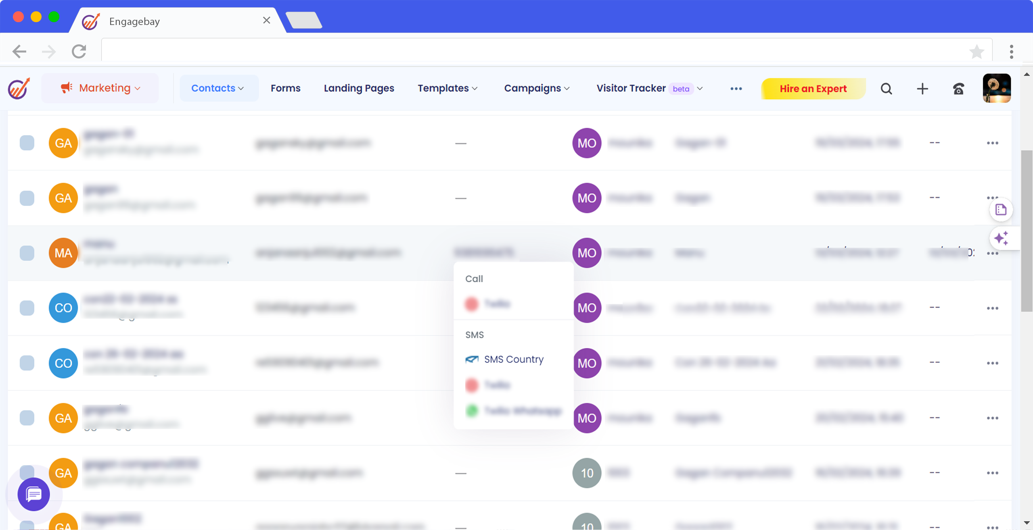This screenshot has width=1033, height=530.
Task: Open the telephone dialer icon
Action: click(958, 89)
